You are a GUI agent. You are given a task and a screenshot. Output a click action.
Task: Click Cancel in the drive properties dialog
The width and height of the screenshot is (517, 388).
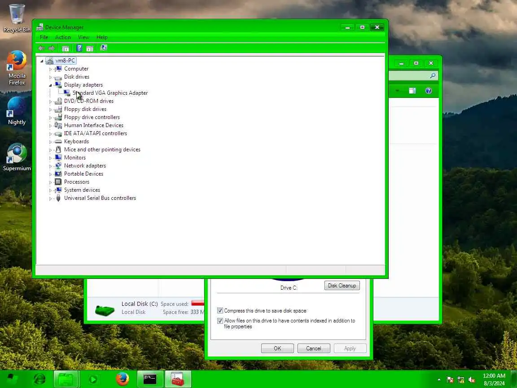tap(314, 348)
